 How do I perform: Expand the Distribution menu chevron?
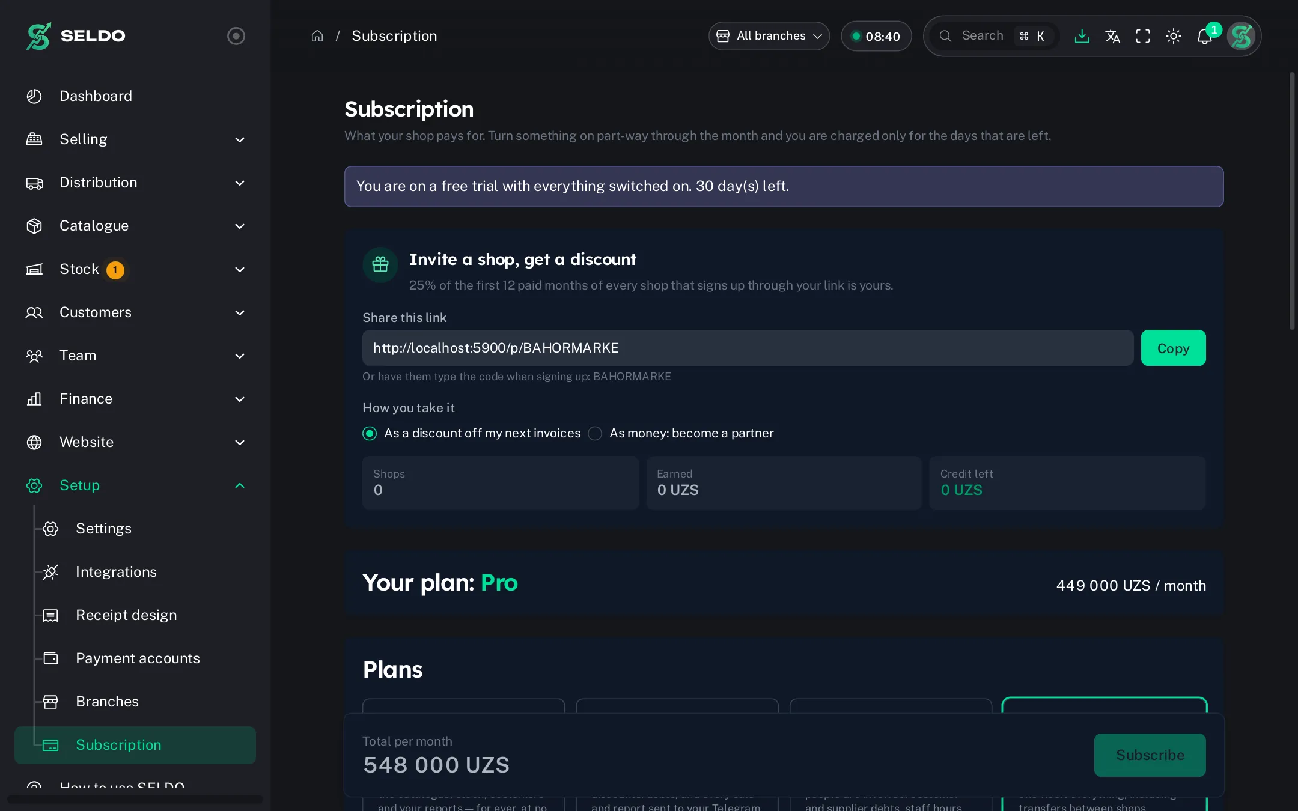tap(240, 183)
